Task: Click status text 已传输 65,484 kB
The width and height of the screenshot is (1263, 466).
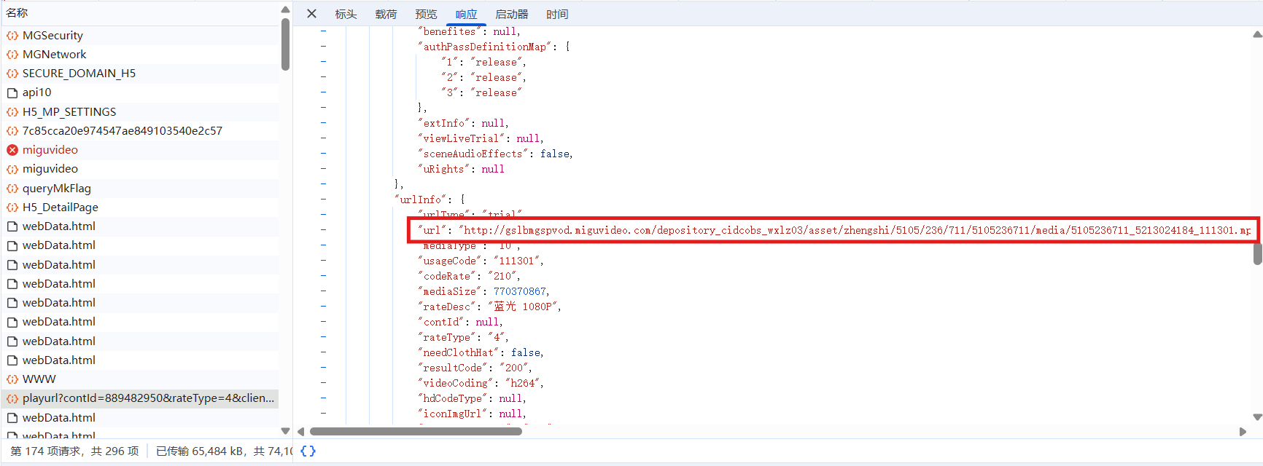Action: tap(200, 451)
